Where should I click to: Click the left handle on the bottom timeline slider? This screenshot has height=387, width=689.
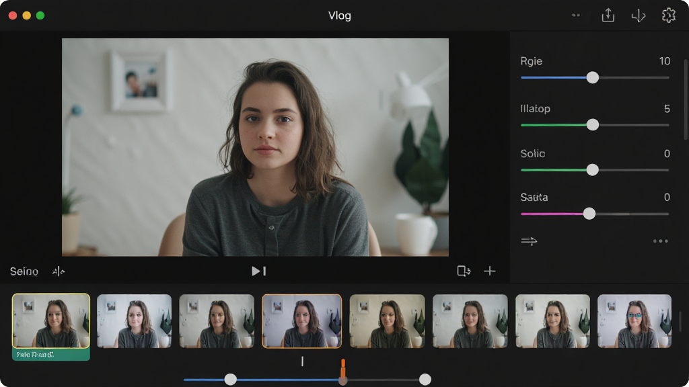pyautogui.click(x=230, y=380)
